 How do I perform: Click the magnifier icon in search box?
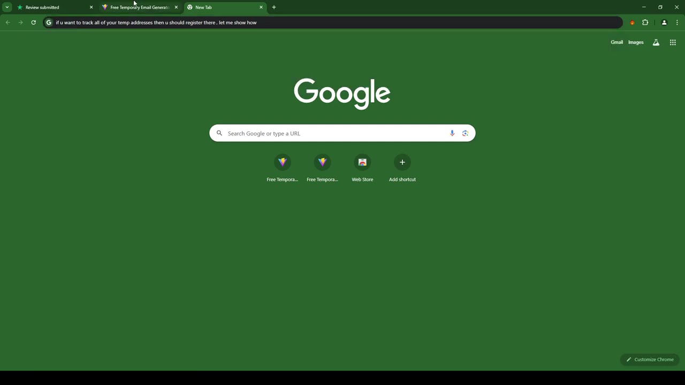219,133
